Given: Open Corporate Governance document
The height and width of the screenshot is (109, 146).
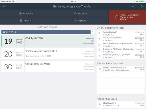Looking at the screenshot, I should point(121,45).
